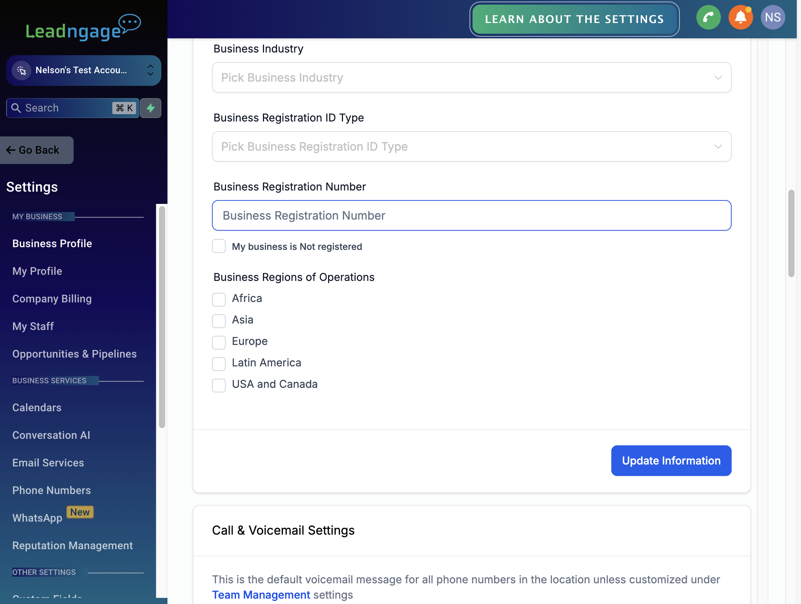Image resolution: width=801 pixels, height=604 pixels.
Task: Tick the Europe region checkbox
Action: [219, 342]
